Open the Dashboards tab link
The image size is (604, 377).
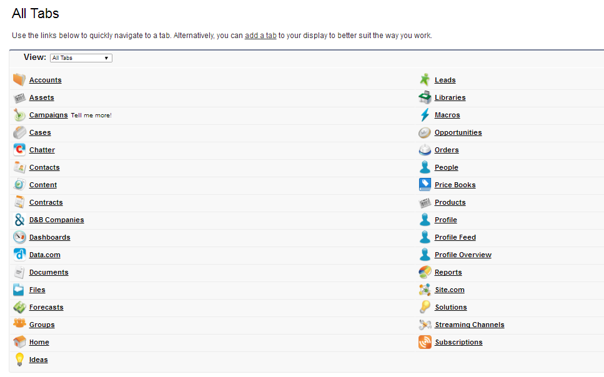[50, 237]
